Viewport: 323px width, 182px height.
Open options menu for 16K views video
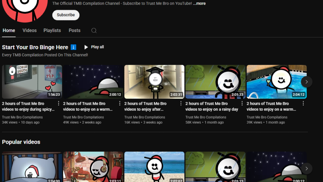(181, 103)
